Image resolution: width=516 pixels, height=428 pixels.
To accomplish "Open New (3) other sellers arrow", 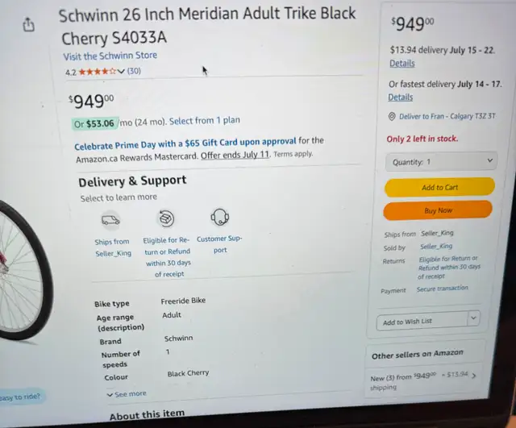I will point(474,376).
